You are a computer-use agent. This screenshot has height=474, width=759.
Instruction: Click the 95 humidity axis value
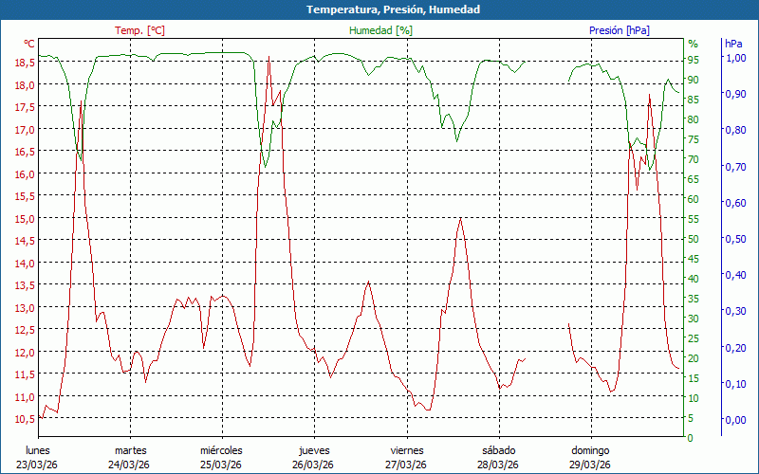coord(694,60)
